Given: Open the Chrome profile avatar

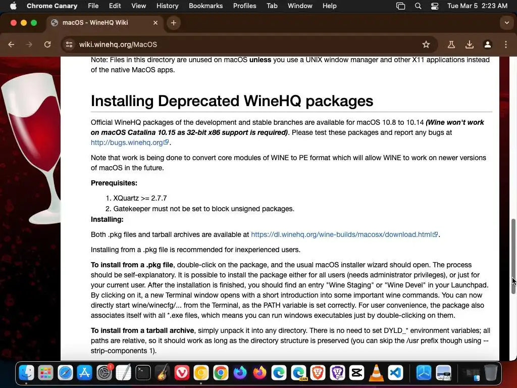Looking at the screenshot, I should pos(488,44).
